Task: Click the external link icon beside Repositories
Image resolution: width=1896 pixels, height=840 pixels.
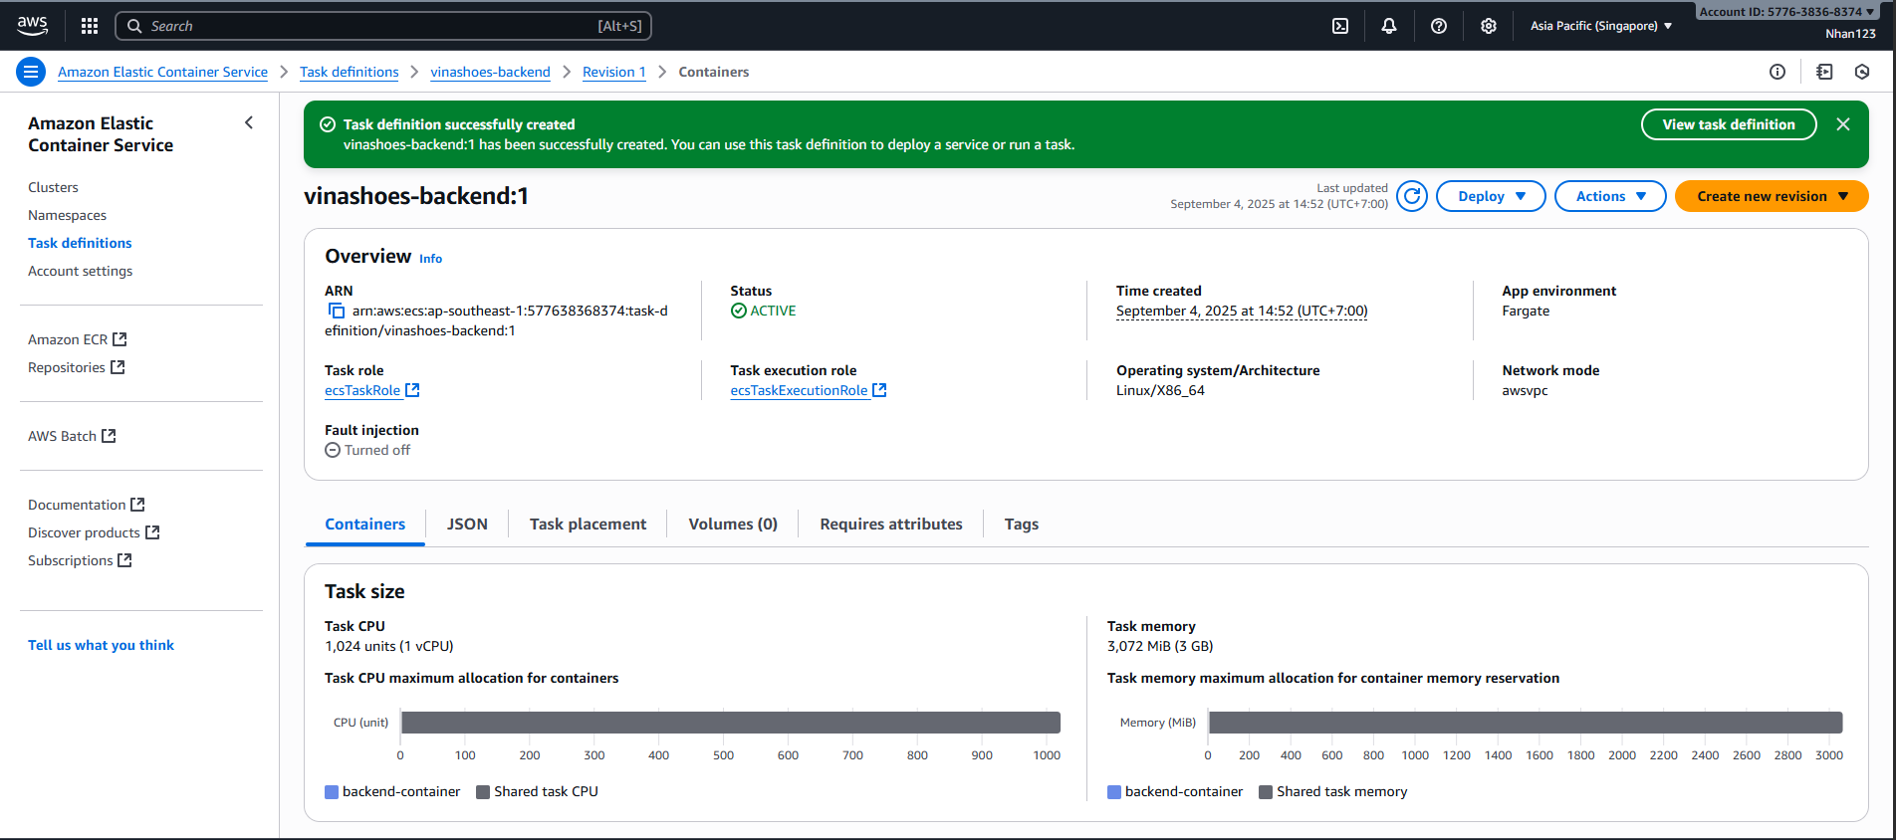Action: [x=118, y=367]
